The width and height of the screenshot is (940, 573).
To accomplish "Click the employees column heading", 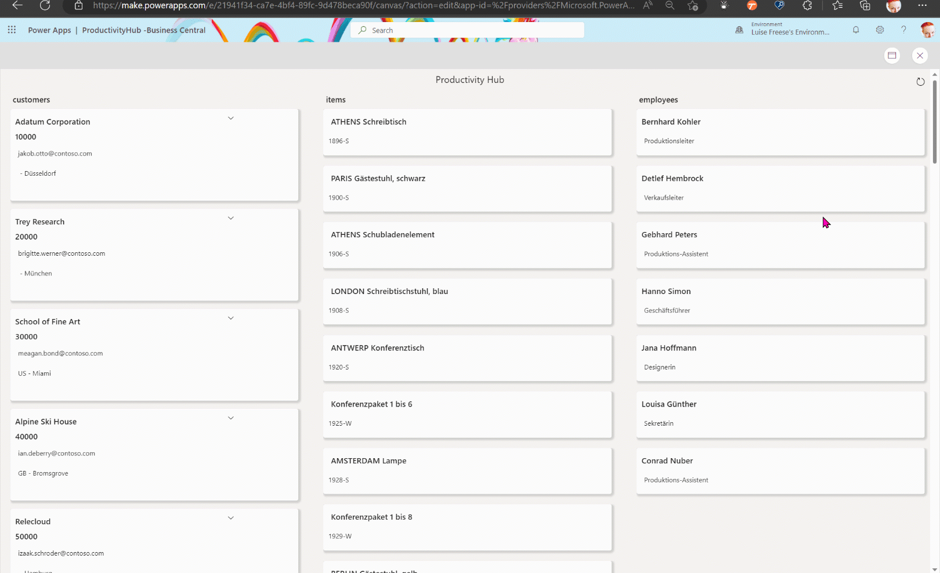I will [x=659, y=100].
